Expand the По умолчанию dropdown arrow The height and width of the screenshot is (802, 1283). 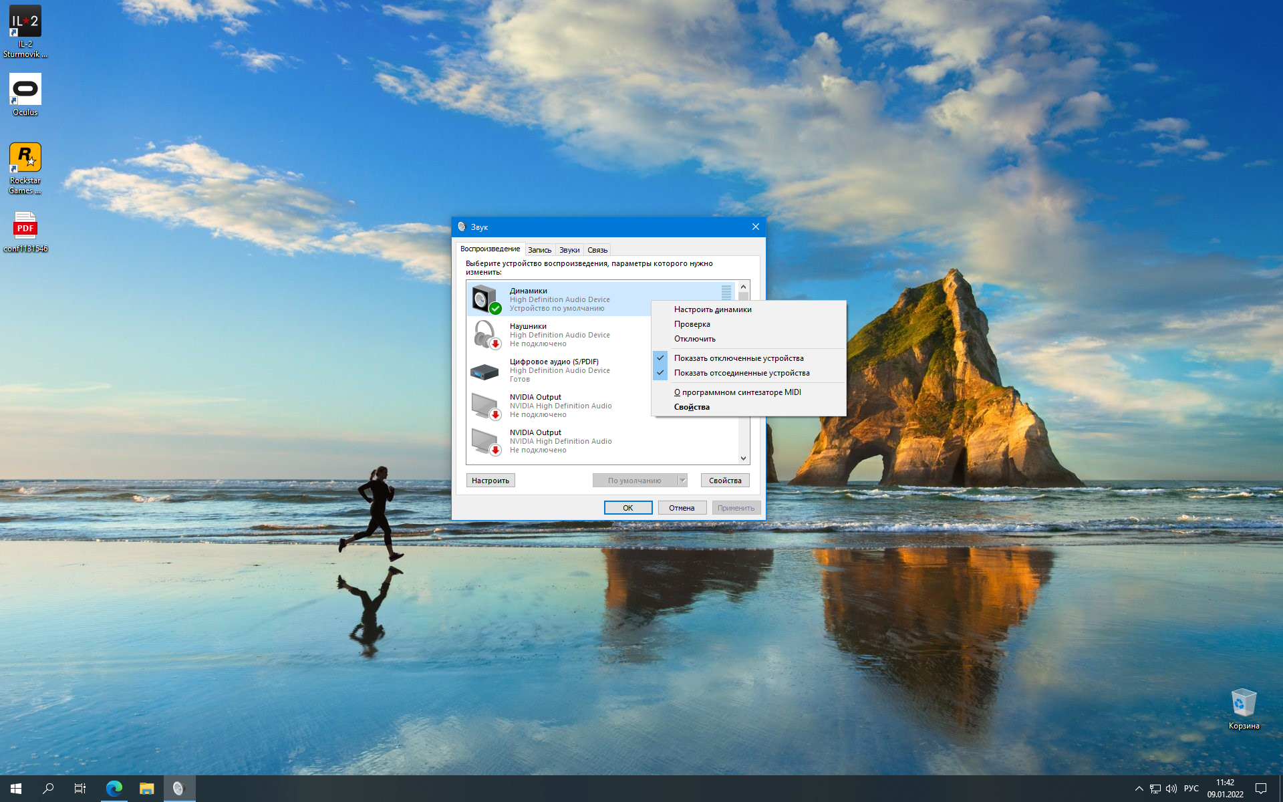pos(682,481)
